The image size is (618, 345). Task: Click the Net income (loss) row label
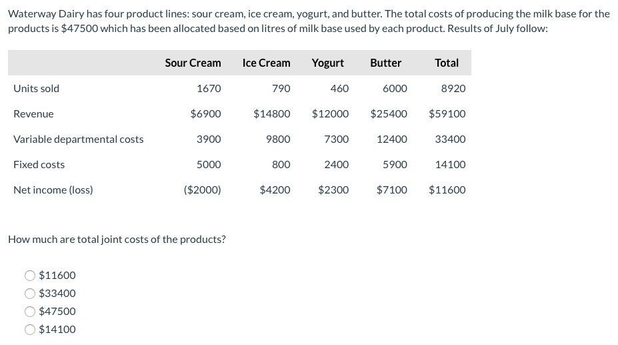point(53,190)
